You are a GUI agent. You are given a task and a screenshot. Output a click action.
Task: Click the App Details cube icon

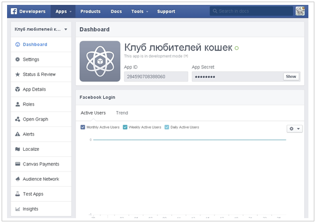pyautogui.click(x=18, y=89)
